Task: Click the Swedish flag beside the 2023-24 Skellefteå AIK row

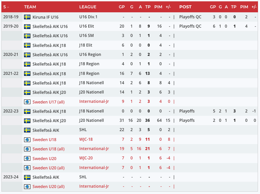Action: tap(27, 177)
